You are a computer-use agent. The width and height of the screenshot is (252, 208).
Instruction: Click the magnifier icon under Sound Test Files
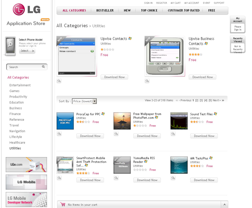pos(173,134)
